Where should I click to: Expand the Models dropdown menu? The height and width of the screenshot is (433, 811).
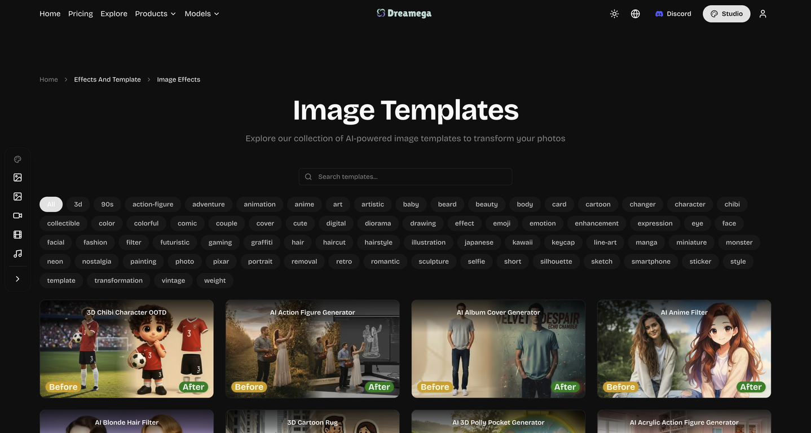(202, 14)
